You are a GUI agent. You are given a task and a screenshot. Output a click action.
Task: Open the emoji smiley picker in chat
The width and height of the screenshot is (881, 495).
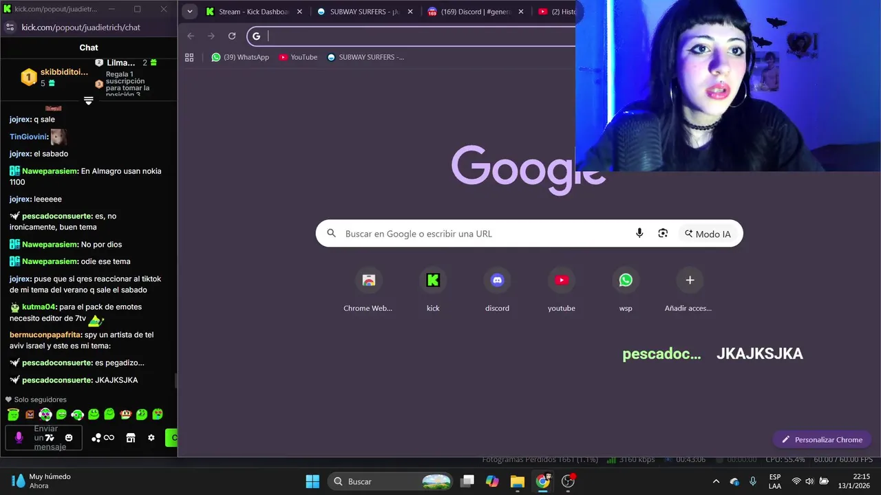[69, 438]
